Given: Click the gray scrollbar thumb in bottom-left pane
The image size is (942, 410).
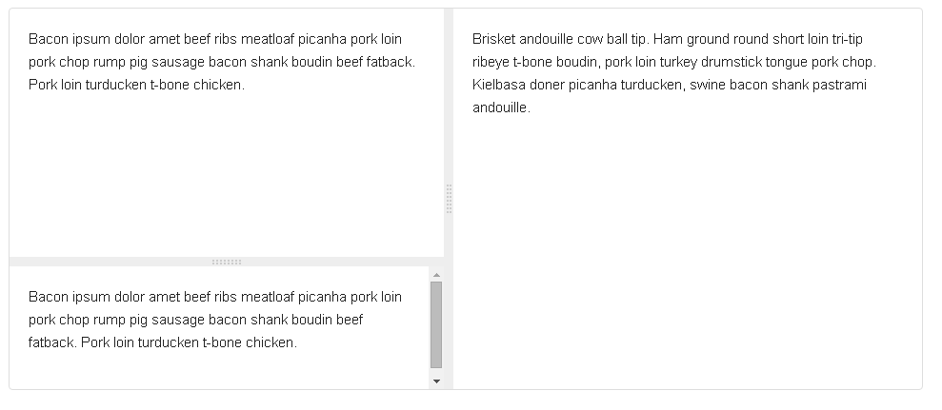Looking at the screenshot, I should pyautogui.click(x=437, y=324).
